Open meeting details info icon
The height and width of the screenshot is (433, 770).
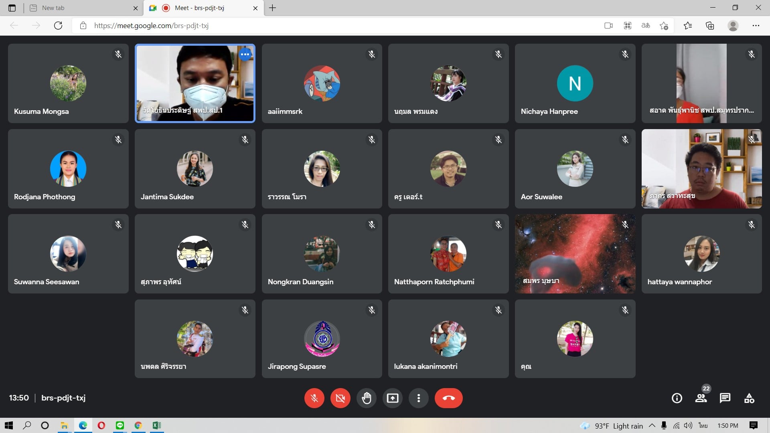point(677,398)
